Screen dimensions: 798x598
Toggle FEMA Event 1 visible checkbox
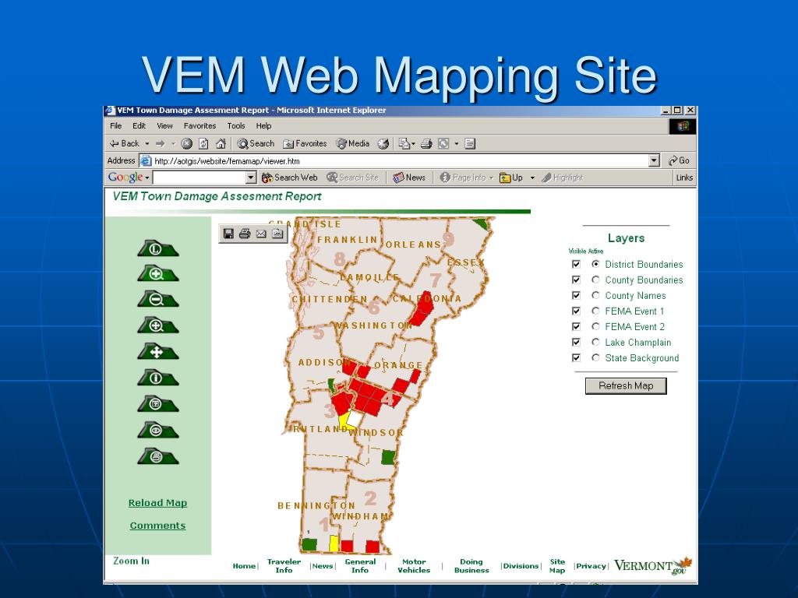[x=576, y=311]
